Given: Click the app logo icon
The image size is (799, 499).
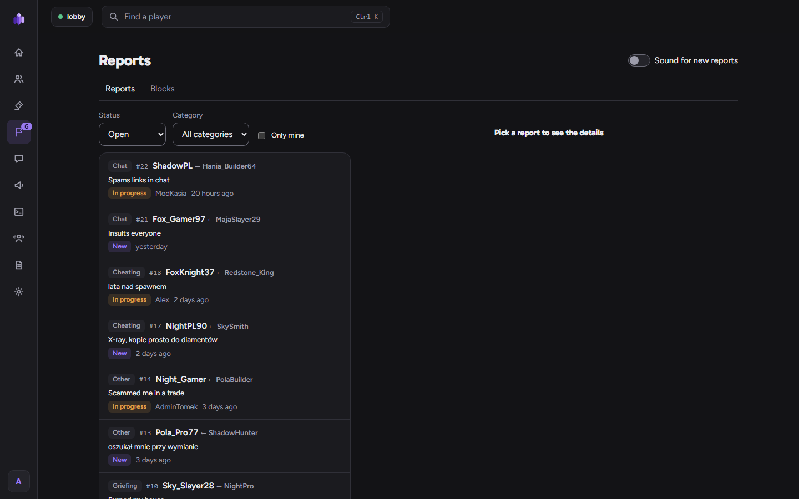Looking at the screenshot, I should coord(19,19).
